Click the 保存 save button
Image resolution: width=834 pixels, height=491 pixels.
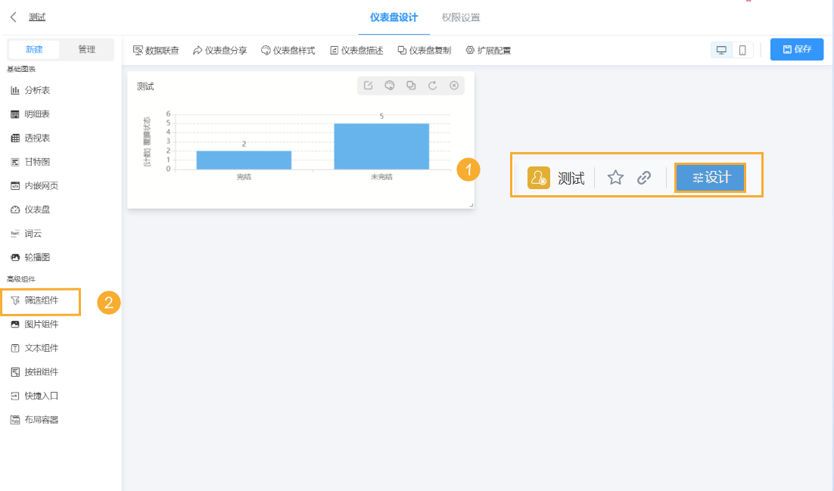(796, 48)
